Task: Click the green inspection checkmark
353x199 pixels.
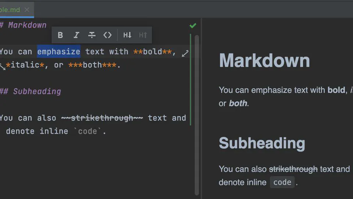Action: click(x=193, y=25)
